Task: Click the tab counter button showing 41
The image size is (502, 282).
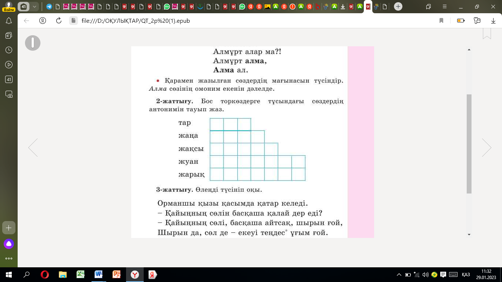Action: click(x=24, y=7)
